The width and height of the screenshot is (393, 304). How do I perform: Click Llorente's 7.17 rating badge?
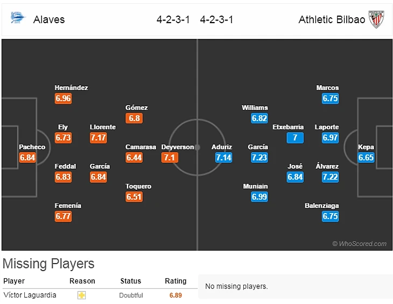coord(99,137)
